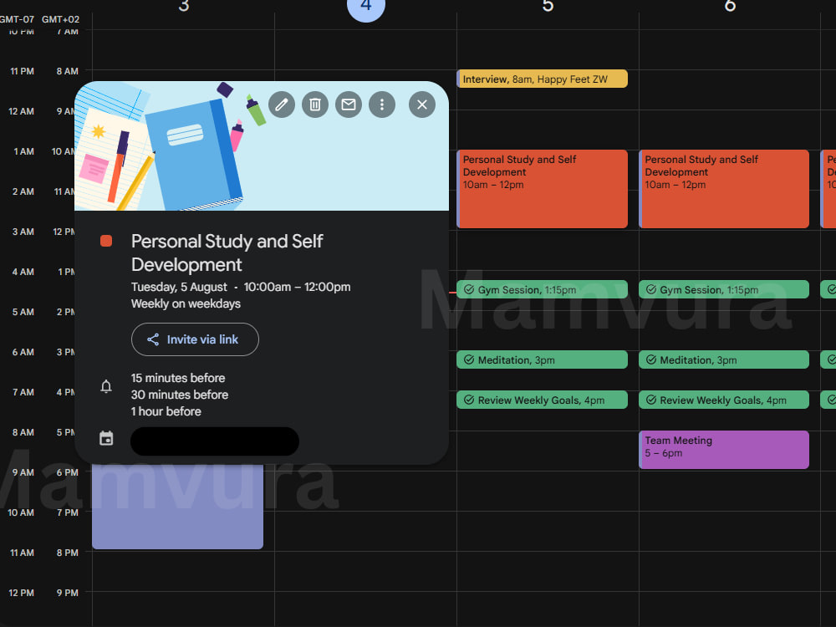Image resolution: width=836 pixels, height=627 pixels.
Task: Open Gym Session 1:15pm on day 5
Action: tap(543, 289)
